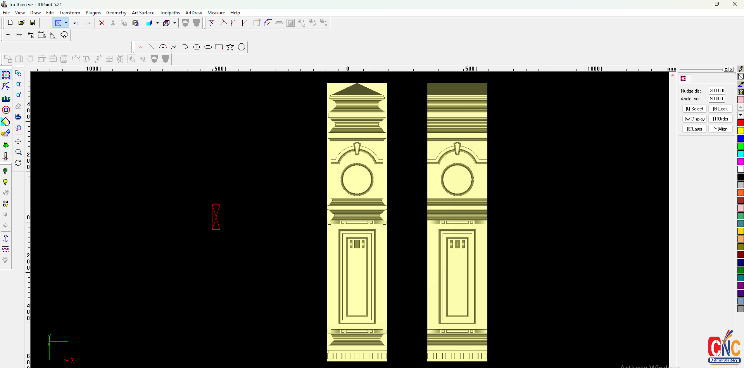This screenshot has height=368, width=744.
Task: Open the Toolpaths menu
Action: pyautogui.click(x=169, y=13)
